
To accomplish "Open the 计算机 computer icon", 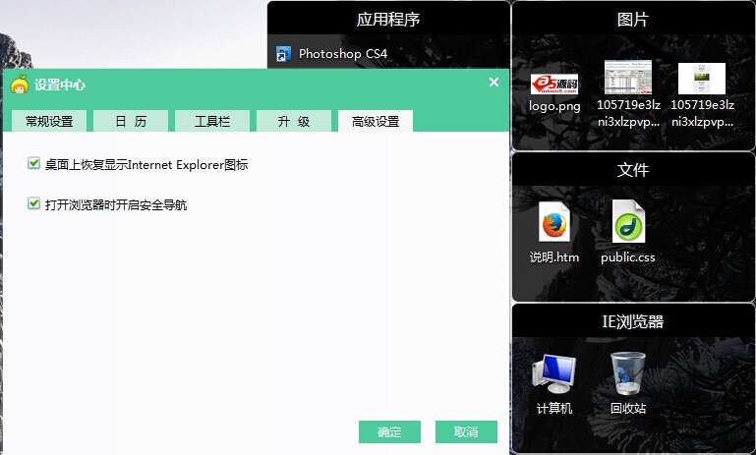I will (554, 374).
